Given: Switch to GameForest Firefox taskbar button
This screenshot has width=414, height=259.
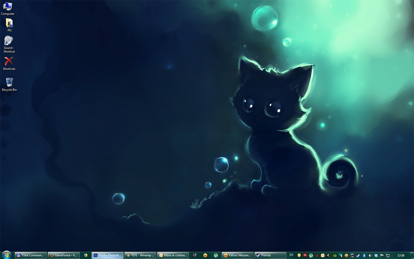Looking at the screenshot, I should [63, 255].
